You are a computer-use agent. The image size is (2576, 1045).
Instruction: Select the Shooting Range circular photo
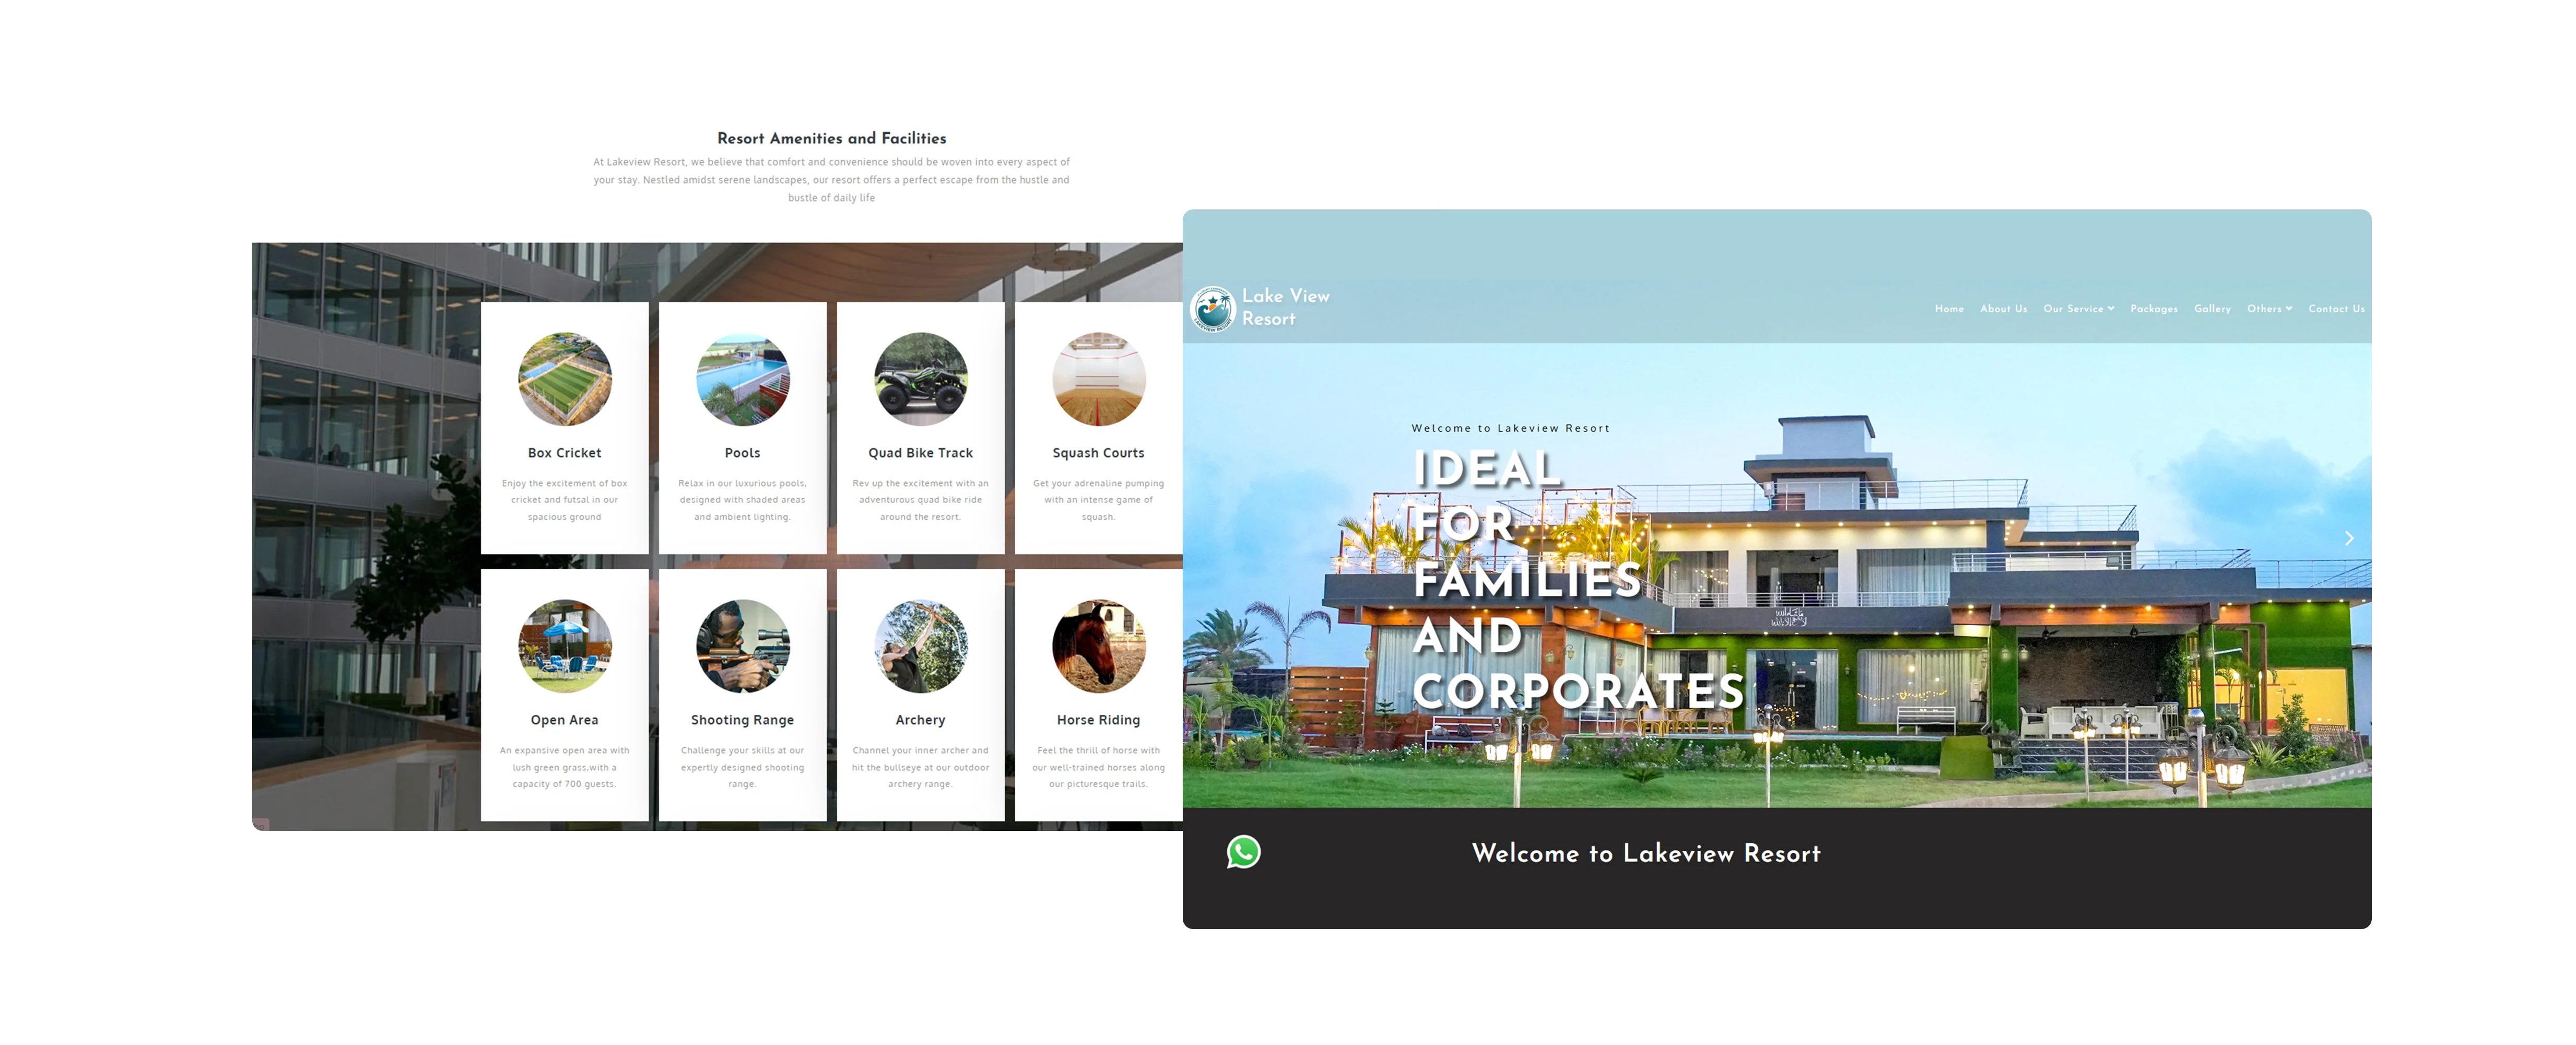pos(742,646)
